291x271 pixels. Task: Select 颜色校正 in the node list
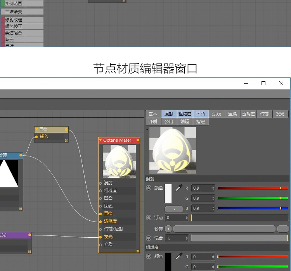[22, 26]
